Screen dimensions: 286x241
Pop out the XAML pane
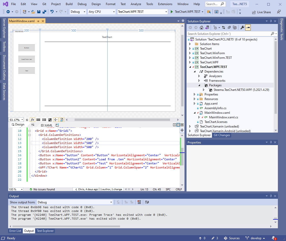coord(57,125)
